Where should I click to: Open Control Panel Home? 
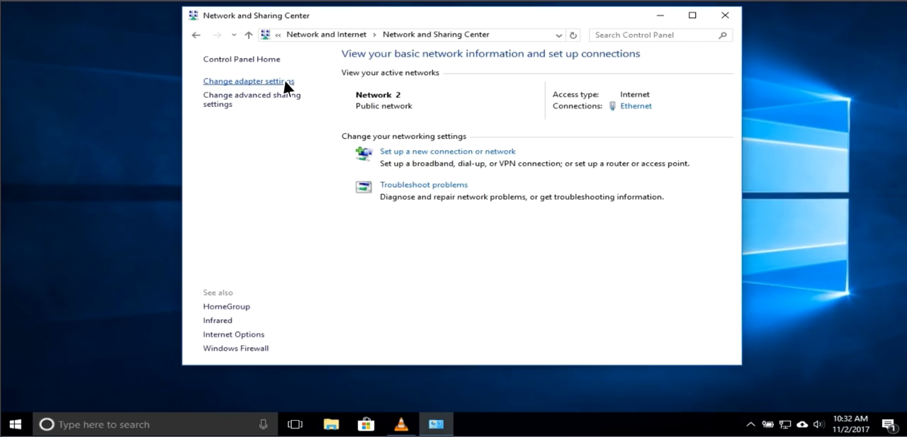242,59
